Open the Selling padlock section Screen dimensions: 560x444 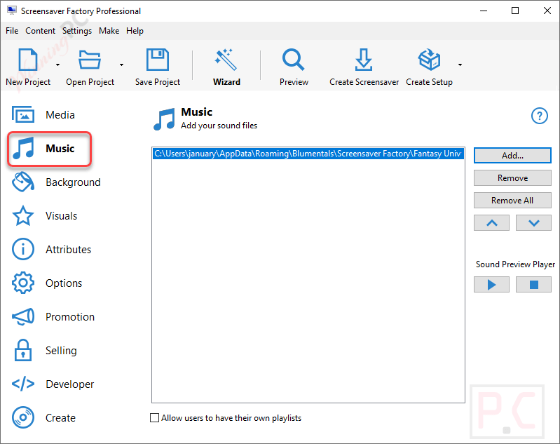pos(45,350)
